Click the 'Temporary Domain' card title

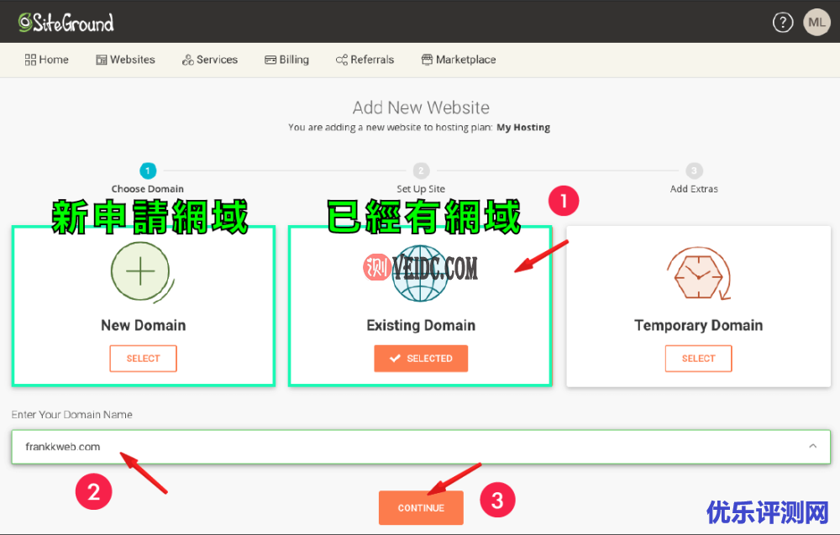point(699,326)
